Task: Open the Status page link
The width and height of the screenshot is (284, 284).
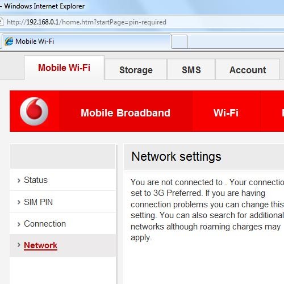Action: click(x=36, y=180)
